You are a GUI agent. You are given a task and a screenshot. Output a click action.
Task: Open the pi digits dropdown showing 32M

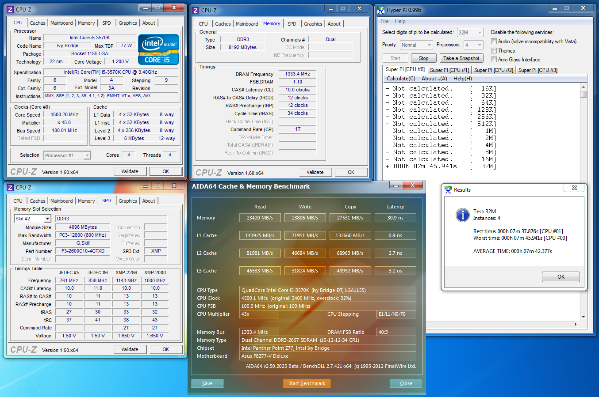[470, 32]
